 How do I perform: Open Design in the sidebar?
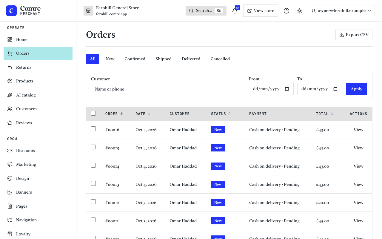coord(38,178)
